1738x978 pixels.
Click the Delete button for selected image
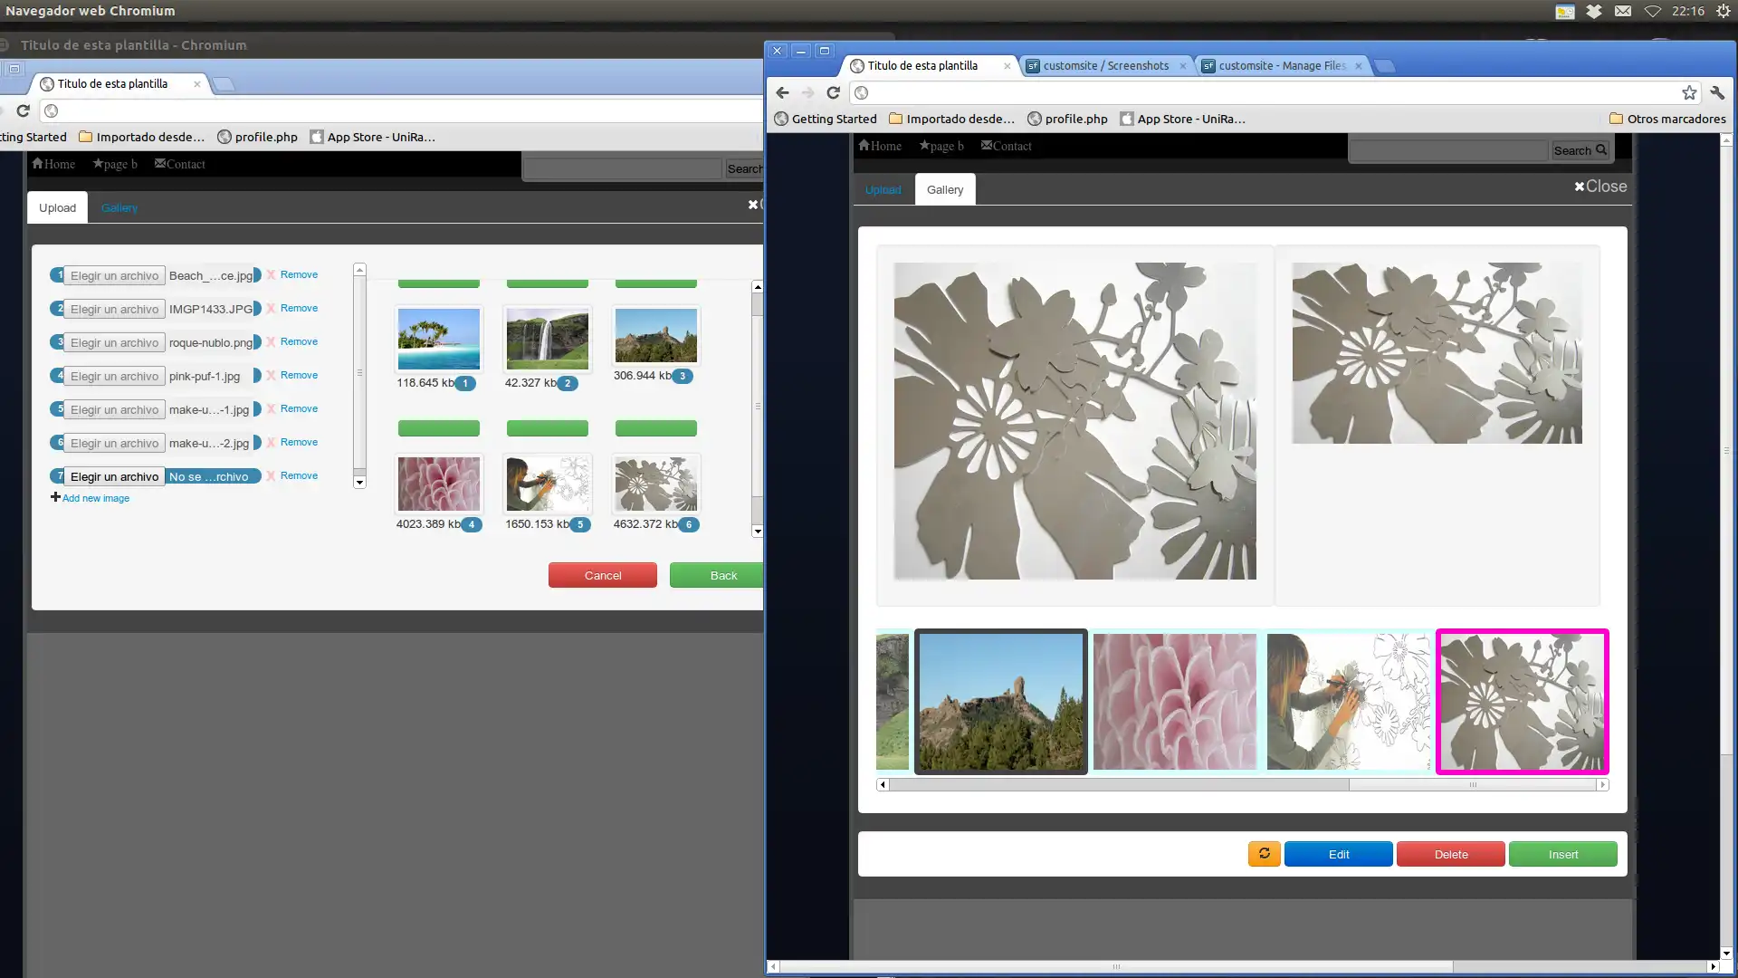point(1450,854)
